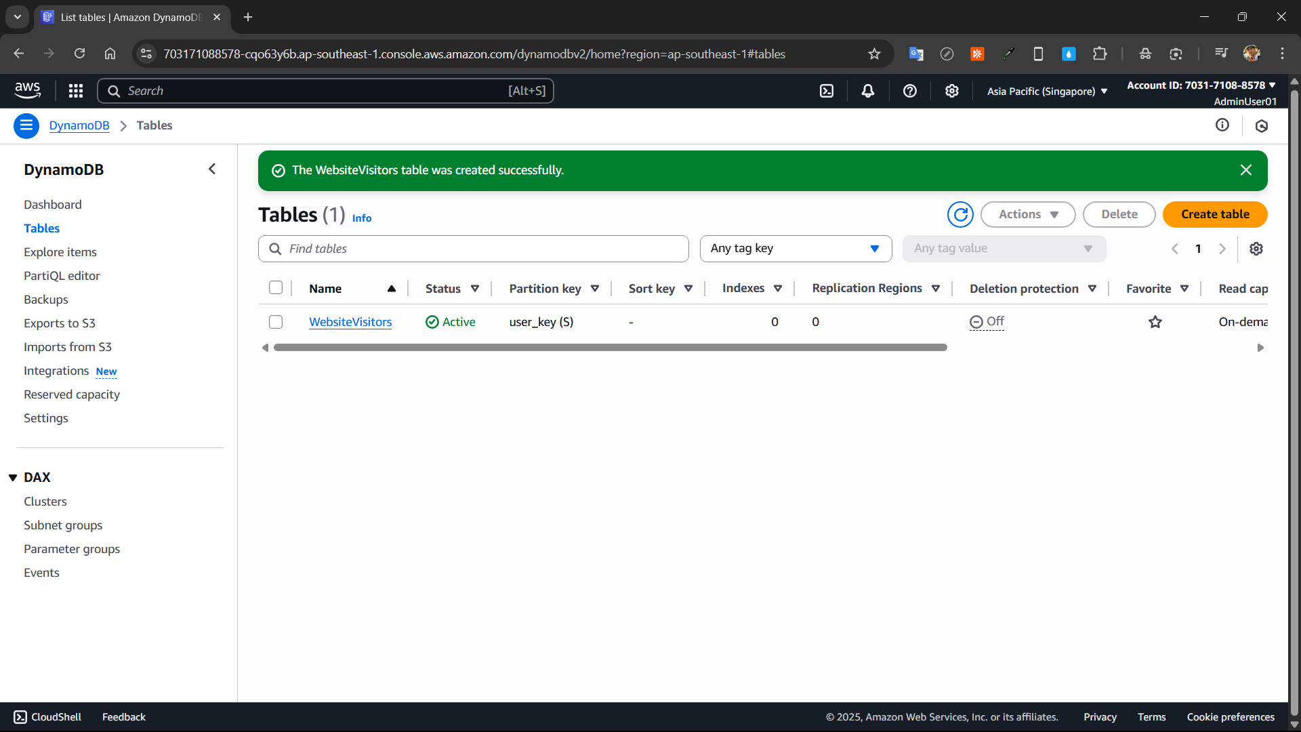1301x732 pixels.
Task: Open the Dashboard navigation item
Action: point(53,205)
